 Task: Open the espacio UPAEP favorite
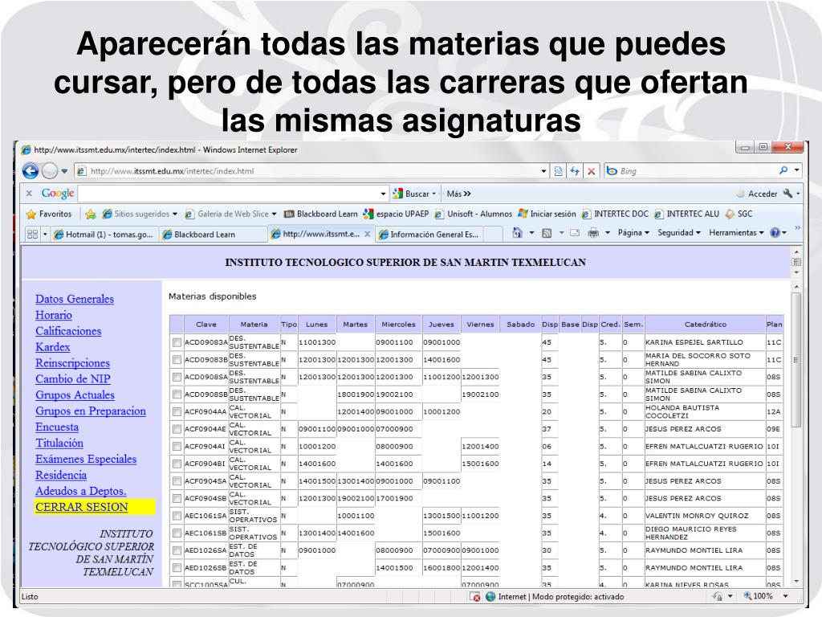point(396,214)
